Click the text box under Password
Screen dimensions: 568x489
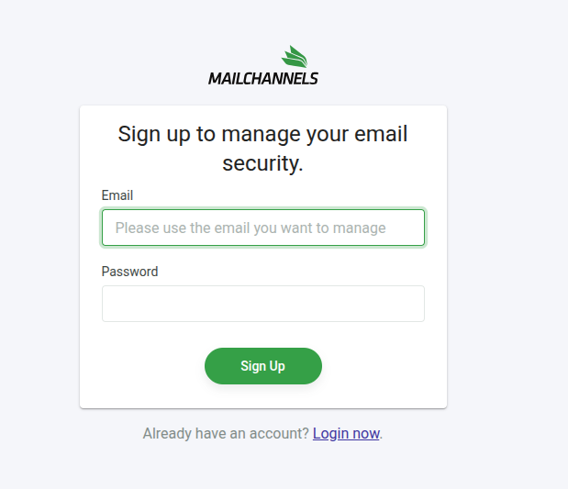pos(263,304)
